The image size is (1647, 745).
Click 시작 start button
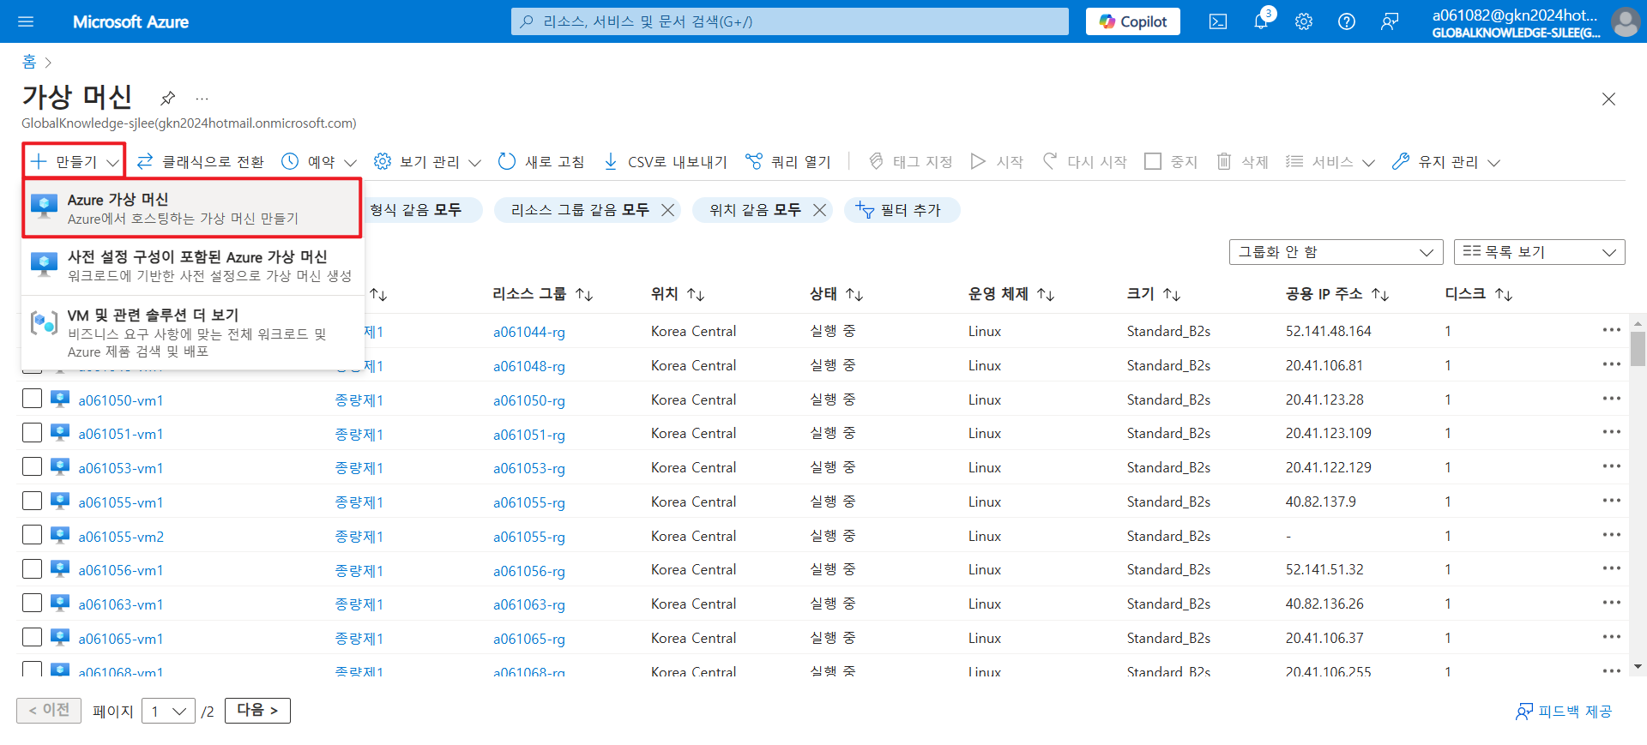(x=997, y=161)
